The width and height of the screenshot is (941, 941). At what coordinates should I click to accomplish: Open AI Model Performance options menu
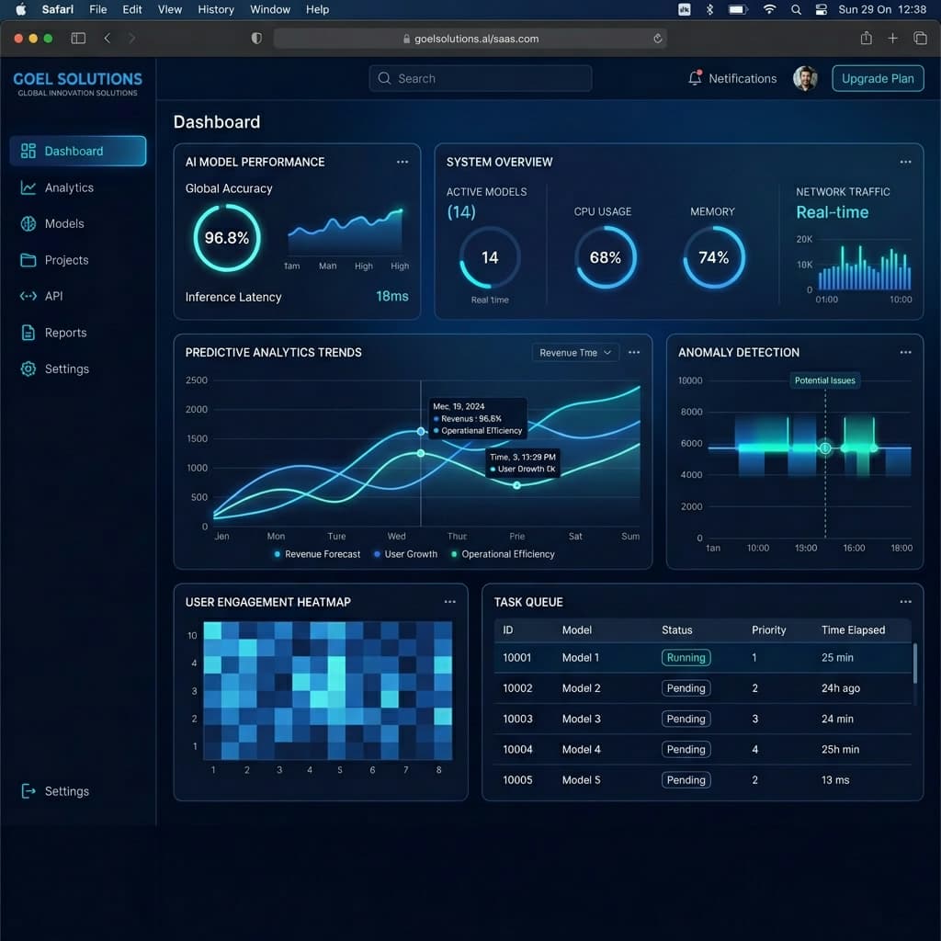[402, 162]
